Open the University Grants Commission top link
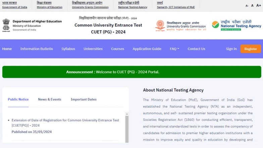The height and width of the screenshot is (148, 263). pyautogui.click(x=90, y=7)
